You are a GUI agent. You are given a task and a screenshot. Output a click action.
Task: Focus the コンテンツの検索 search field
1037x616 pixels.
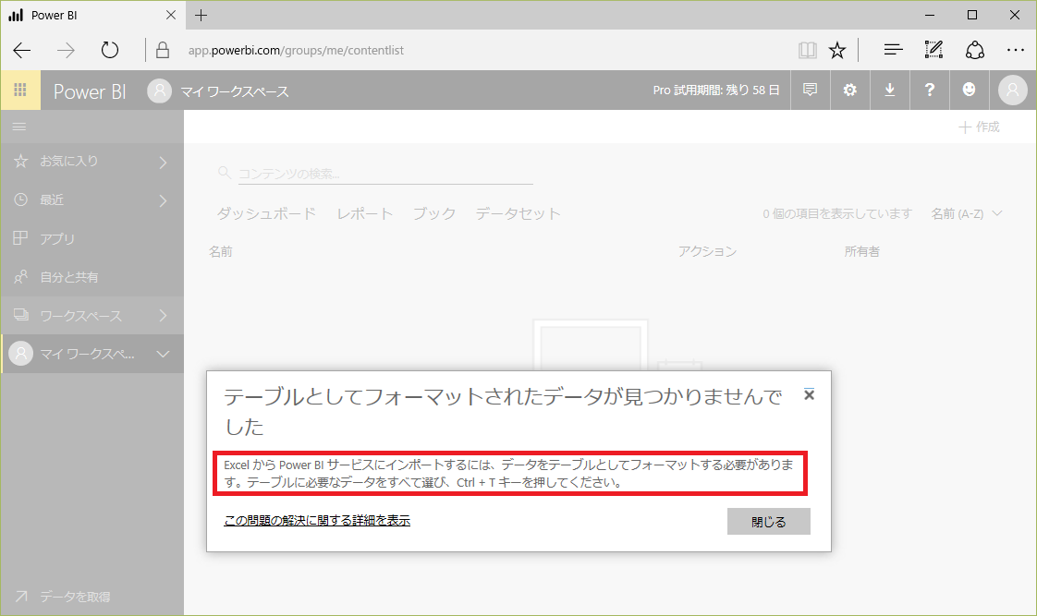pos(385,174)
